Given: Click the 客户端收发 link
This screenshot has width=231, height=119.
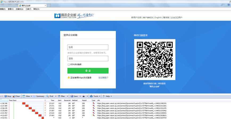Looking at the screenshot, I should point(148,17).
